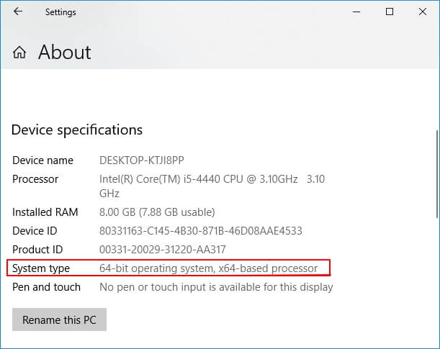The height and width of the screenshot is (349, 440).
Task: Click the Installed RAM label
Action: click(45, 212)
